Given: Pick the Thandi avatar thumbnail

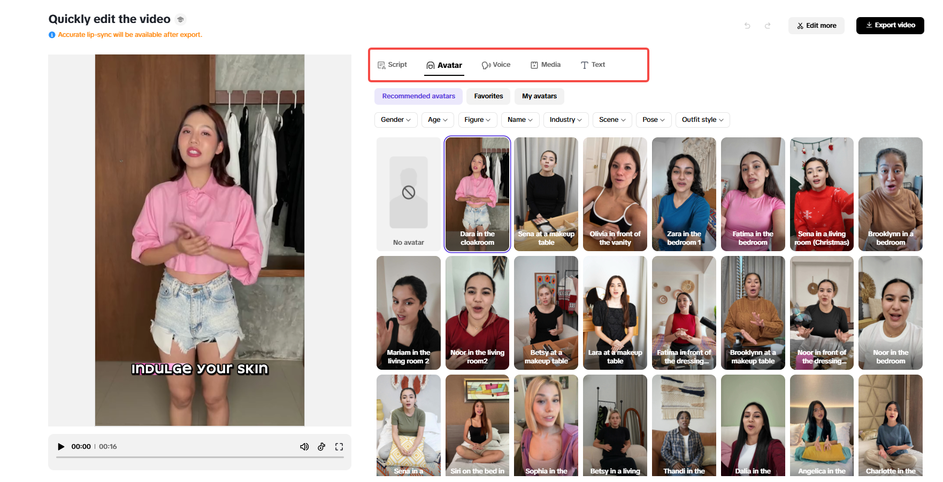Looking at the screenshot, I should (x=684, y=425).
